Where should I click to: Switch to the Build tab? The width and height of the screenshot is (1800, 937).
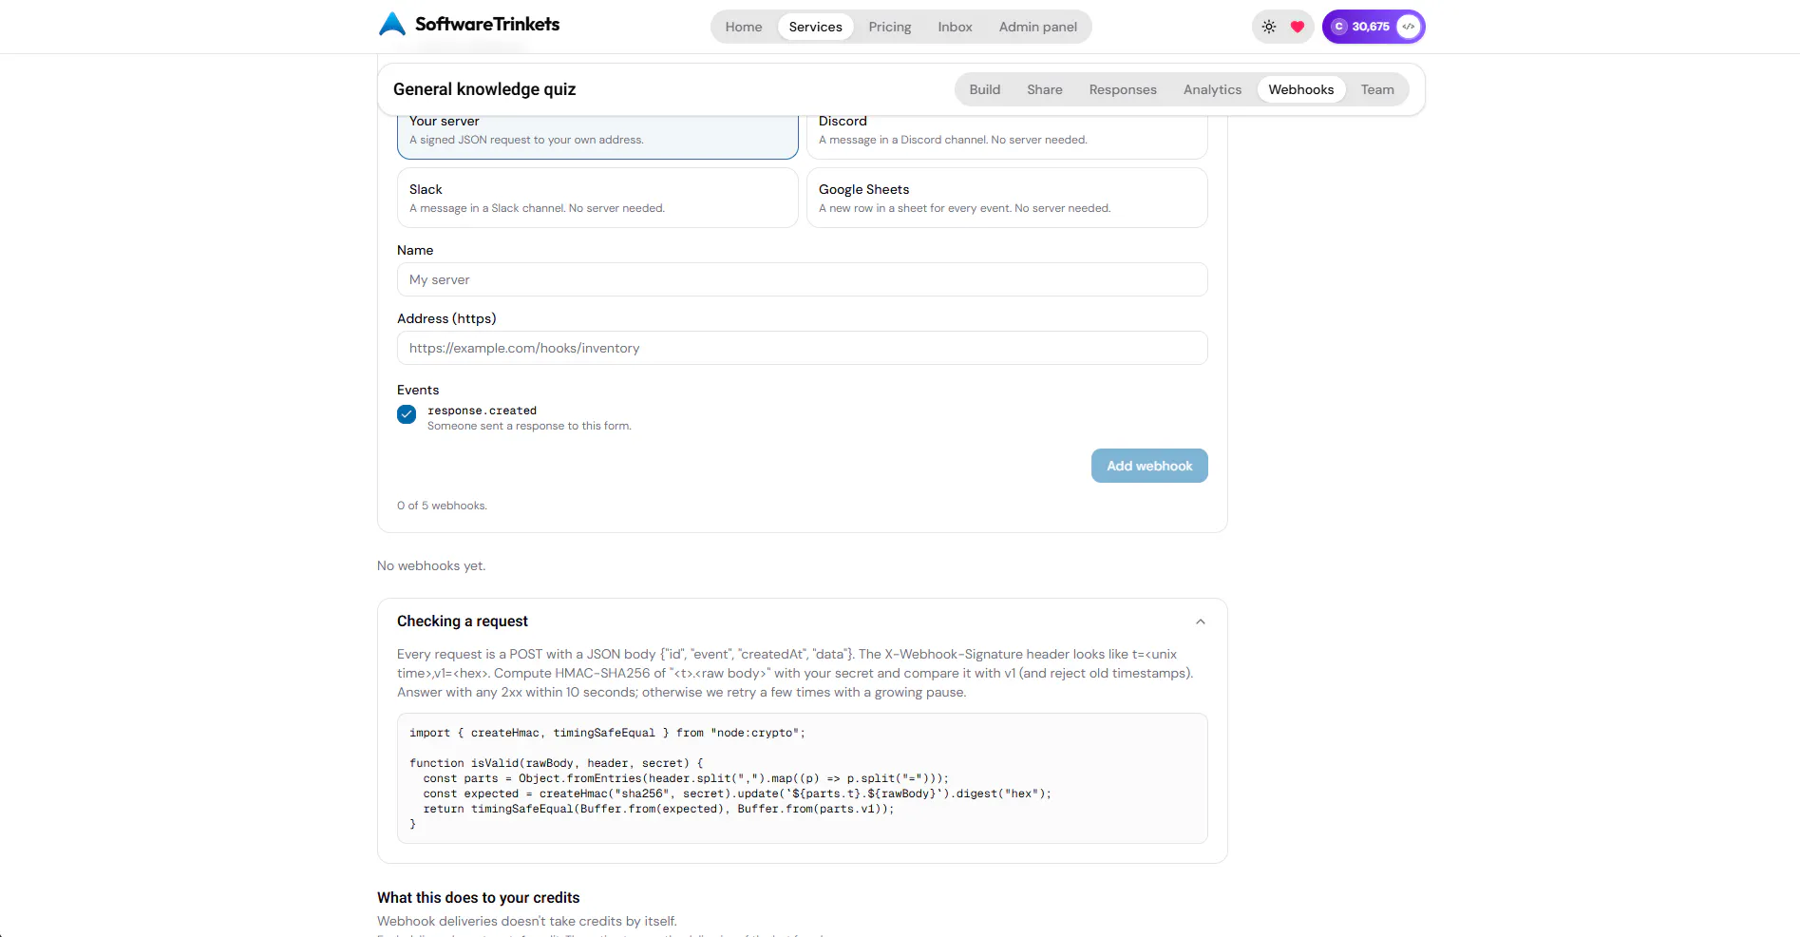985,89
